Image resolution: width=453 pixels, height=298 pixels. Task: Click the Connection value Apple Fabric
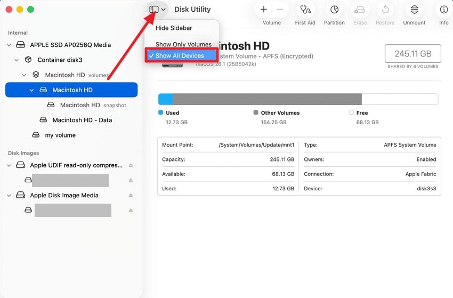tap(420, 174)
